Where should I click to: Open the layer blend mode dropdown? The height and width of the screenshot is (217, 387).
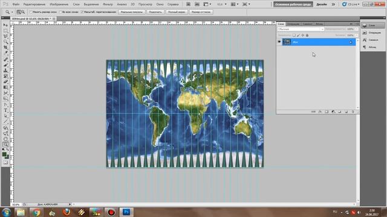click(301, 29)
